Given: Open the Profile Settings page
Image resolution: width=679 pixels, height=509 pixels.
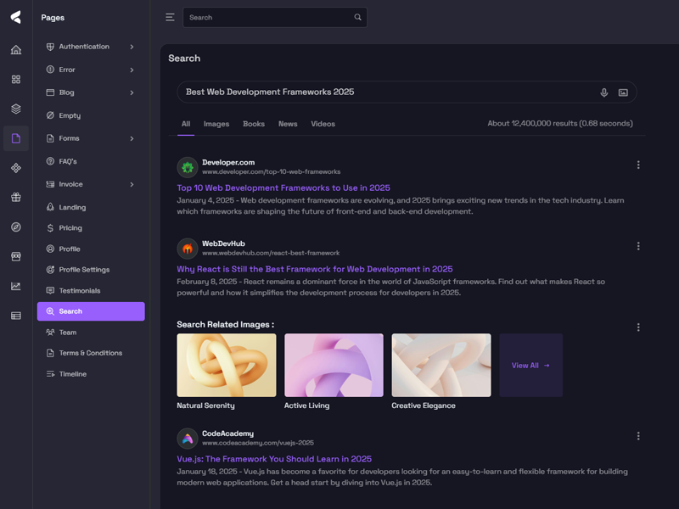Looking at the screenshot, I should [x=84, y=270].
